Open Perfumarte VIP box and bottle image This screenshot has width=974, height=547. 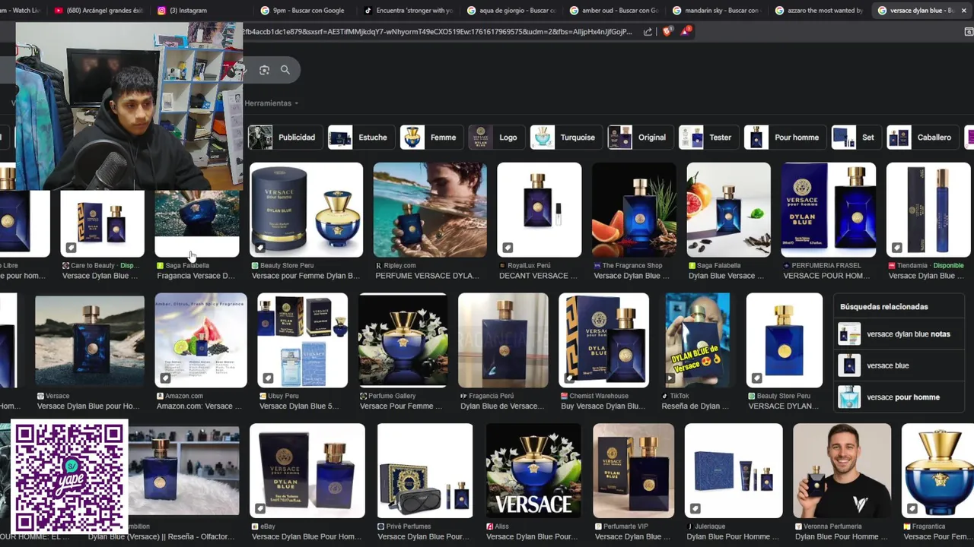coord(634,471)
